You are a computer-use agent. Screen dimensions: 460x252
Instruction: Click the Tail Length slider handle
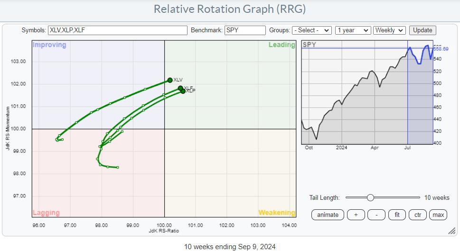coord(370,197)
